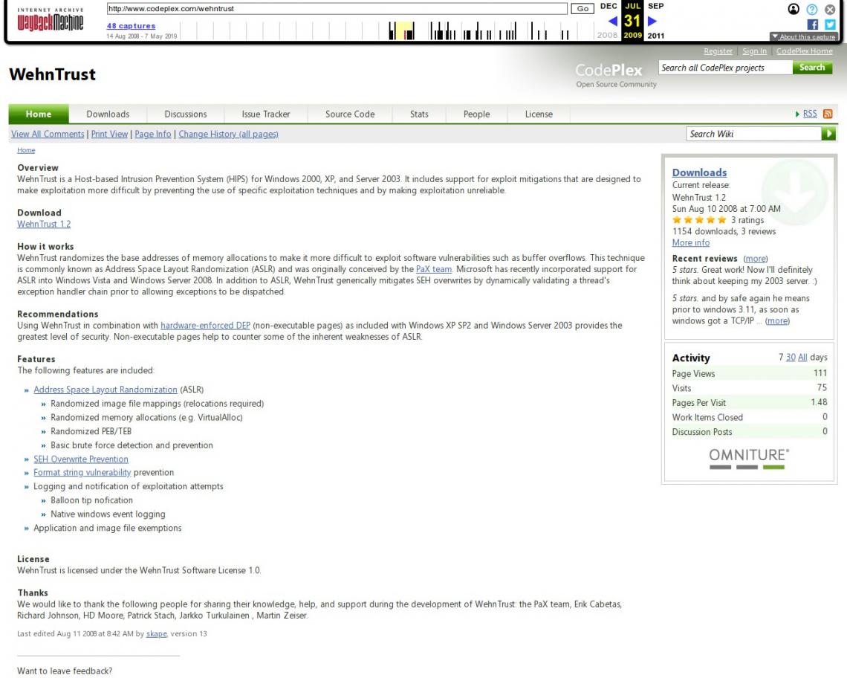This screenshot has height=678, width=847.
Task: Click the Home breadcrumb link
Action: [x=26, y=150]
